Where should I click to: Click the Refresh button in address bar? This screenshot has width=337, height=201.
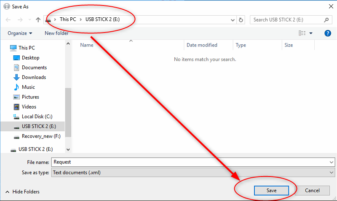point(241,19)
